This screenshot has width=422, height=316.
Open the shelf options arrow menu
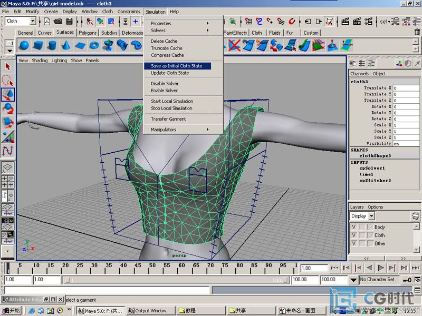coord(9,51)
